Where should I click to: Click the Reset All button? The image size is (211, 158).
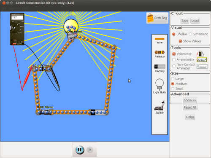[x=190, y=107]
